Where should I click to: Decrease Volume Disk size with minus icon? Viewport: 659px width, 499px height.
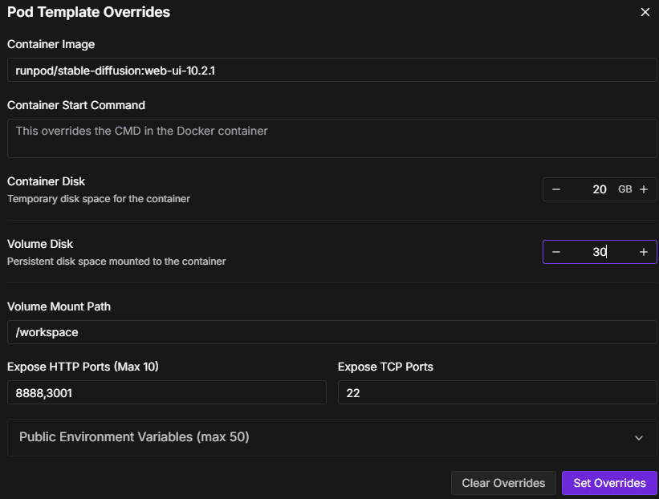[556, 252]
